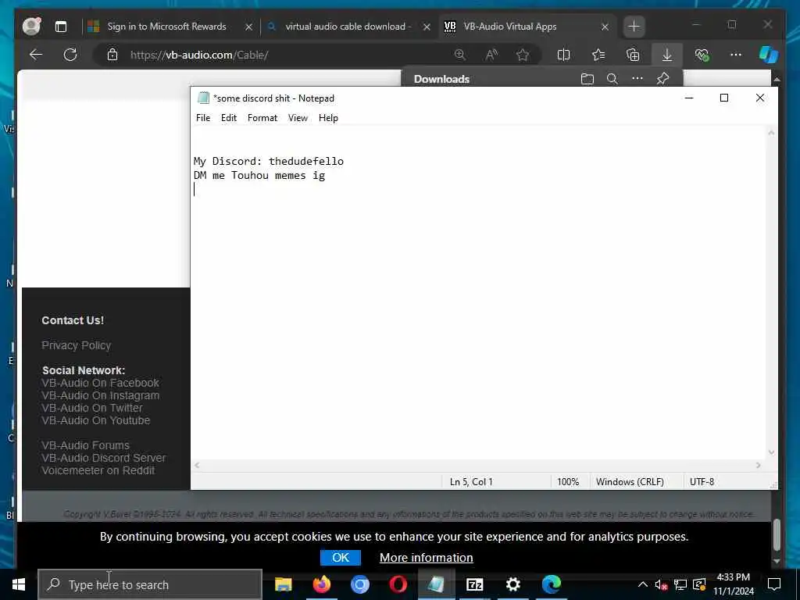The height and width of the screenshot is (600, 800).
Task: Search downloads in the Downloads panel
Action: pos(612,79)
